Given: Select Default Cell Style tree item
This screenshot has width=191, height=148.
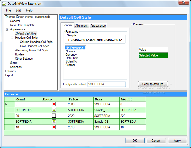Looking at the screenshot, I should point(26,33).
